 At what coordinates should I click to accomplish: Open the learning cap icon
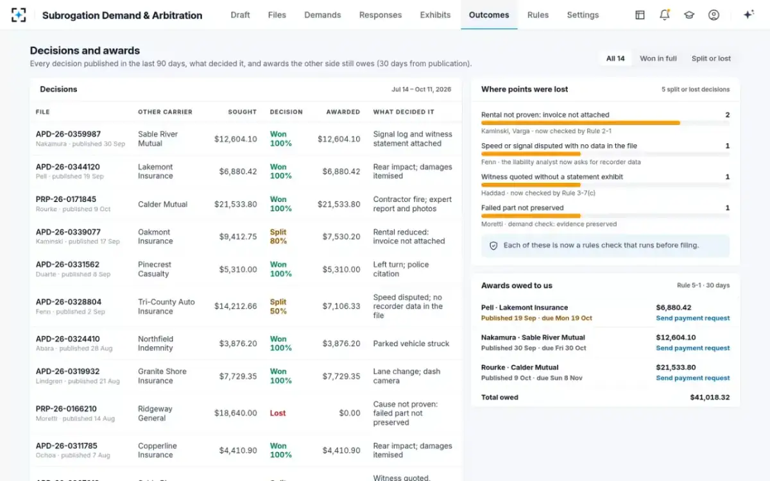tap(689, 15)
